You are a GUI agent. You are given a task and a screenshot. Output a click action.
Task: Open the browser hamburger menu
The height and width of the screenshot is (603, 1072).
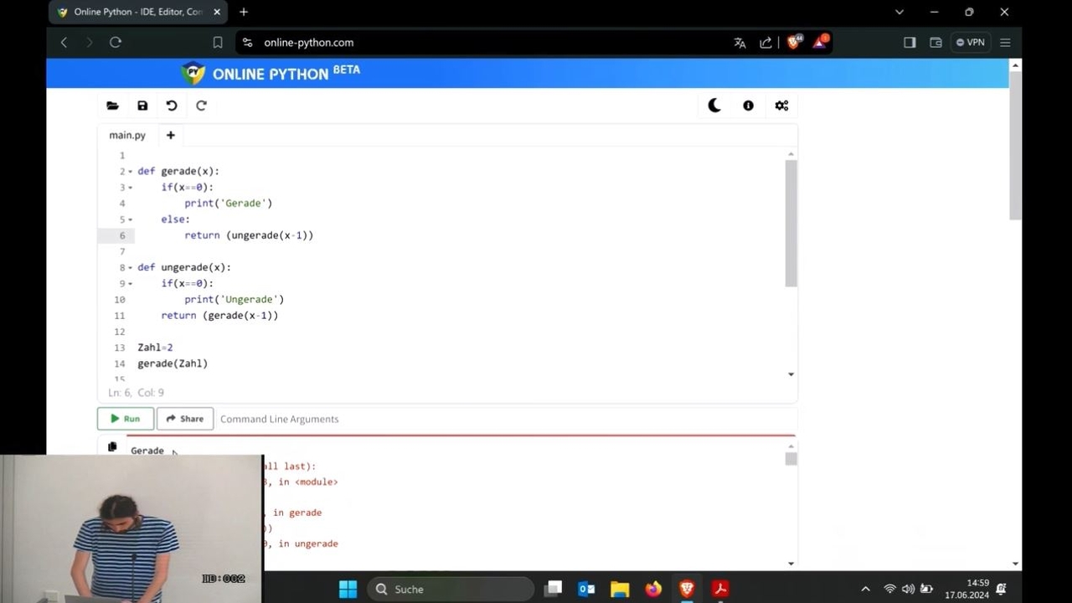1005,43
